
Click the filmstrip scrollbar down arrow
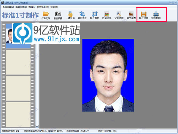37,127
